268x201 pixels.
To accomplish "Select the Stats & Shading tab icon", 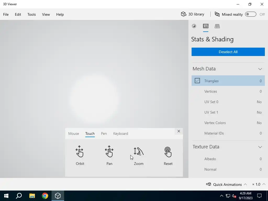I will (206, 26).
